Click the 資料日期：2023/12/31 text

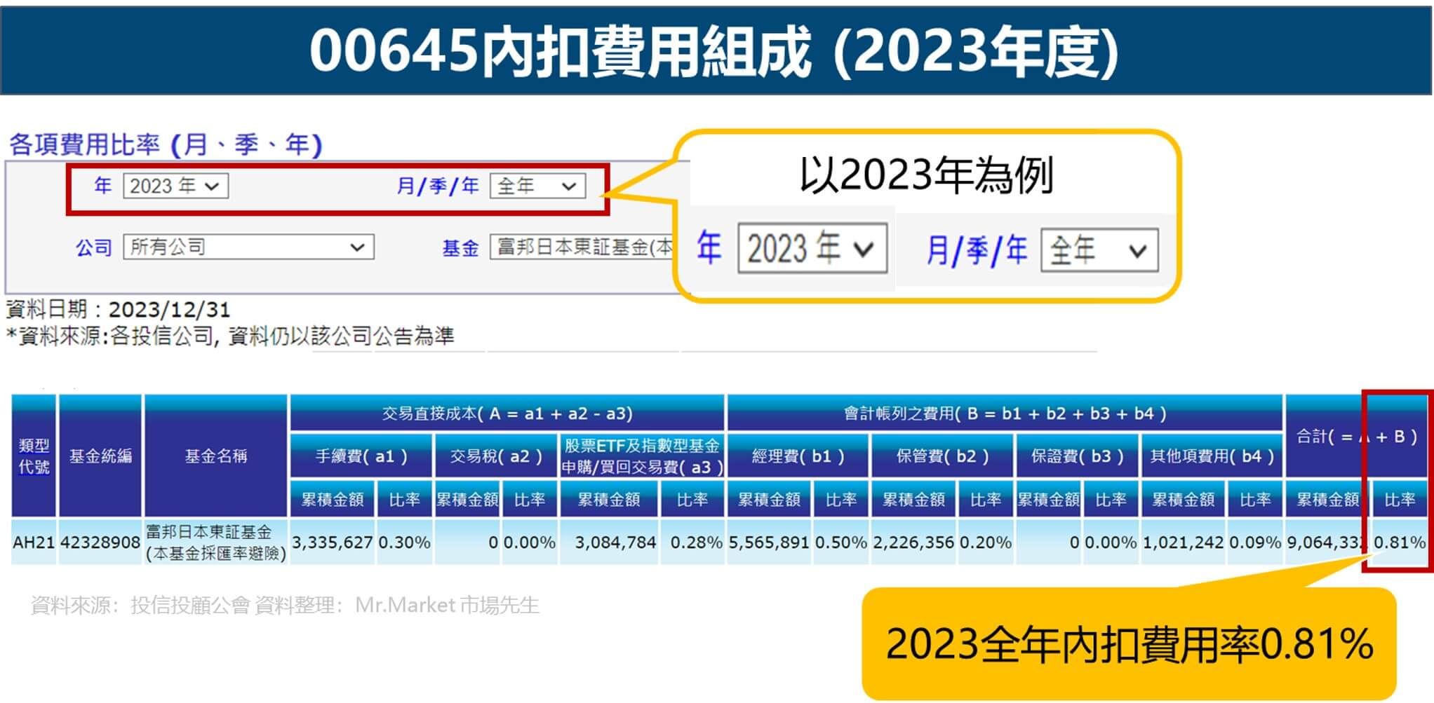(x=118, y=309)
